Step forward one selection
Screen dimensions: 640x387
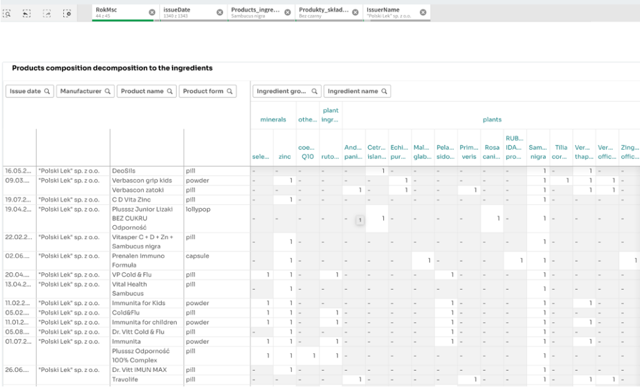[x=47, y=13]
